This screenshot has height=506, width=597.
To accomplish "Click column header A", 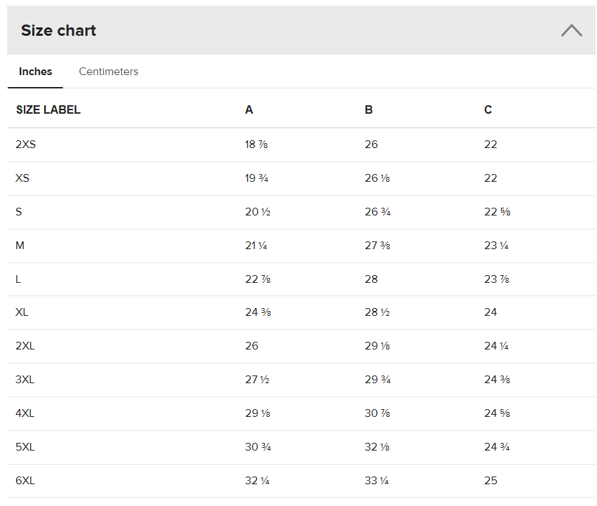I will (249, 109).
